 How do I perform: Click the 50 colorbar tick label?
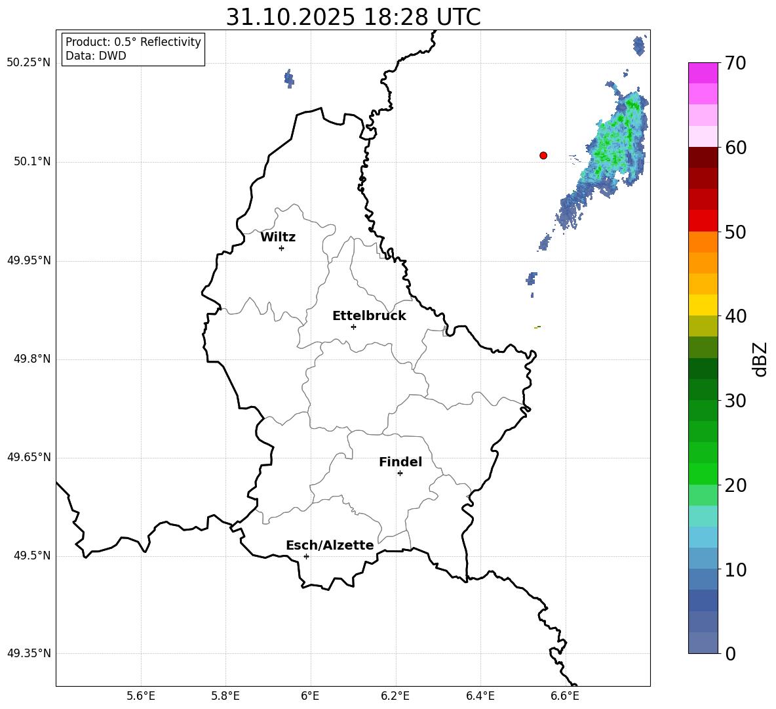click(735, 232)
